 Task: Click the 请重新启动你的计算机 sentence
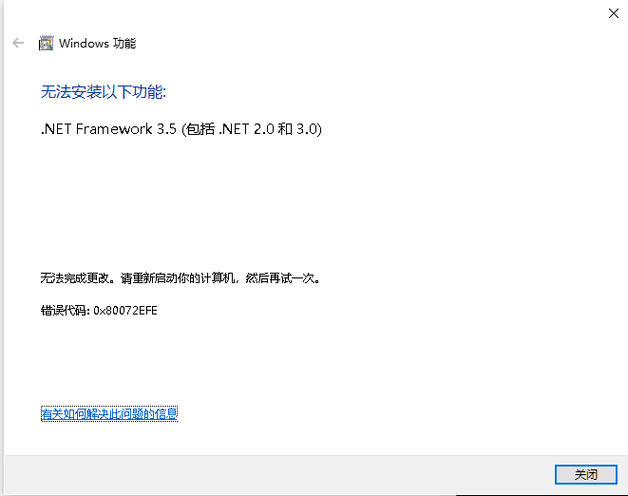177,277
